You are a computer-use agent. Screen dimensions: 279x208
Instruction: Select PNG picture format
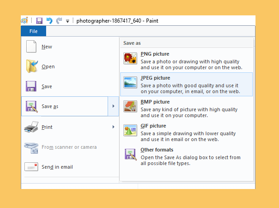[x=186, y=60]
